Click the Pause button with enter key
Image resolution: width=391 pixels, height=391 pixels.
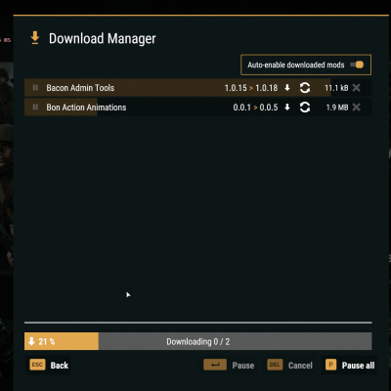229,365
